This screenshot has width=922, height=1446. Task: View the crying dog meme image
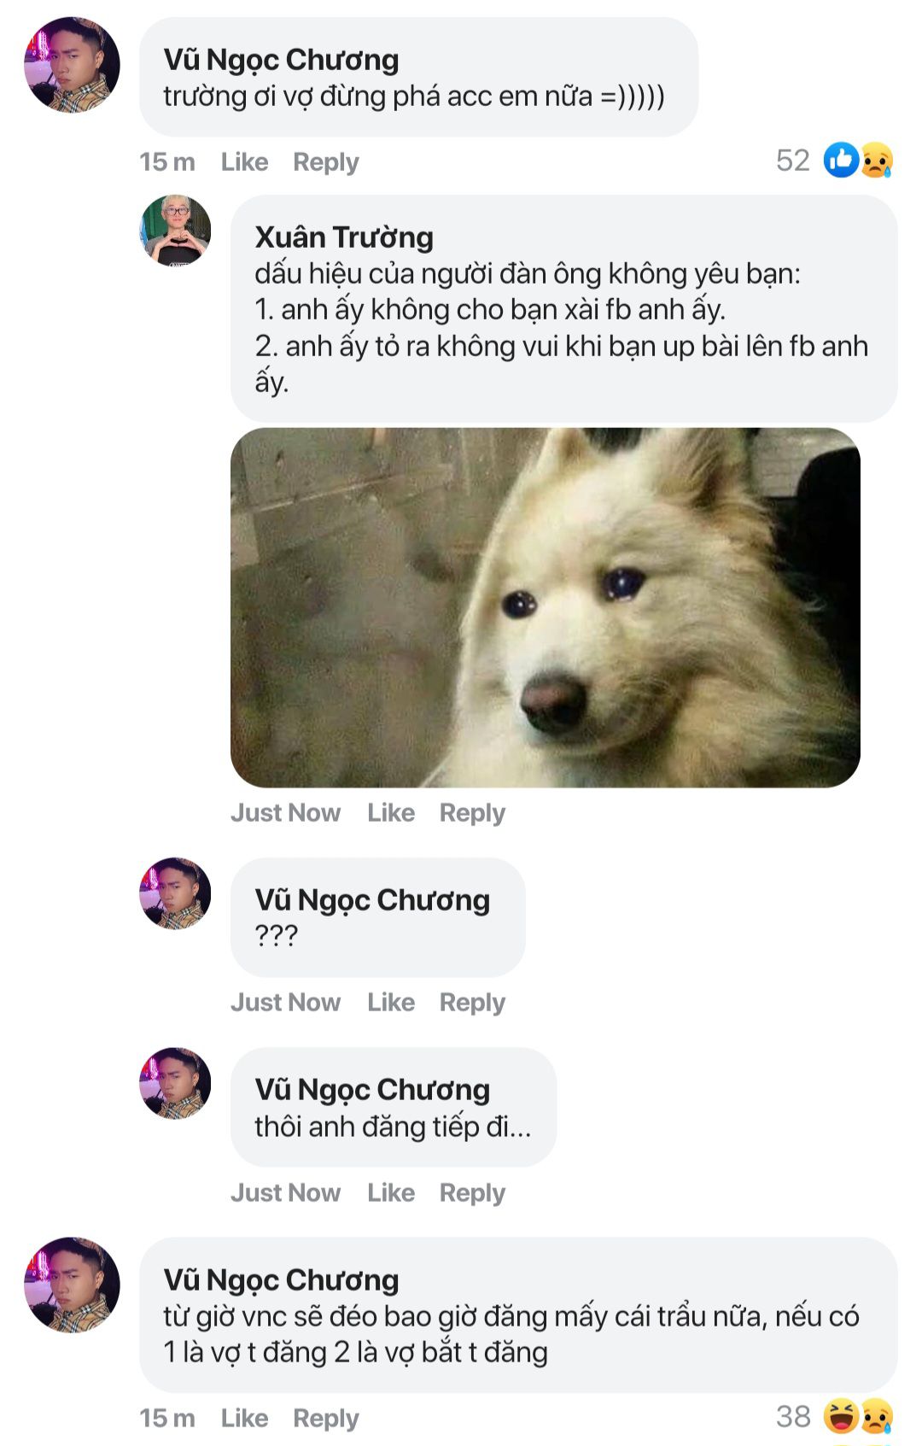(545, 607)
